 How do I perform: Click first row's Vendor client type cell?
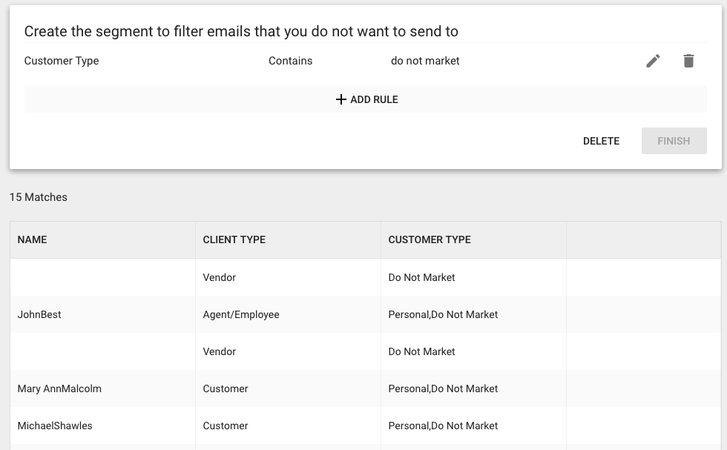tap(288, 277)
